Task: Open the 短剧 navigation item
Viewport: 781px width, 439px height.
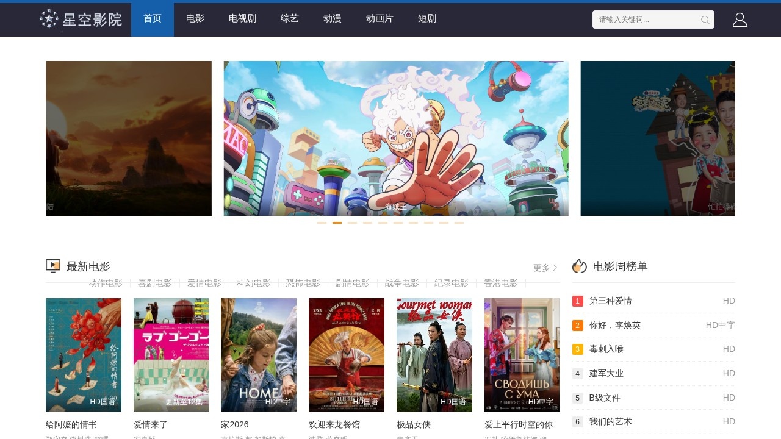Action: (427, 20)
